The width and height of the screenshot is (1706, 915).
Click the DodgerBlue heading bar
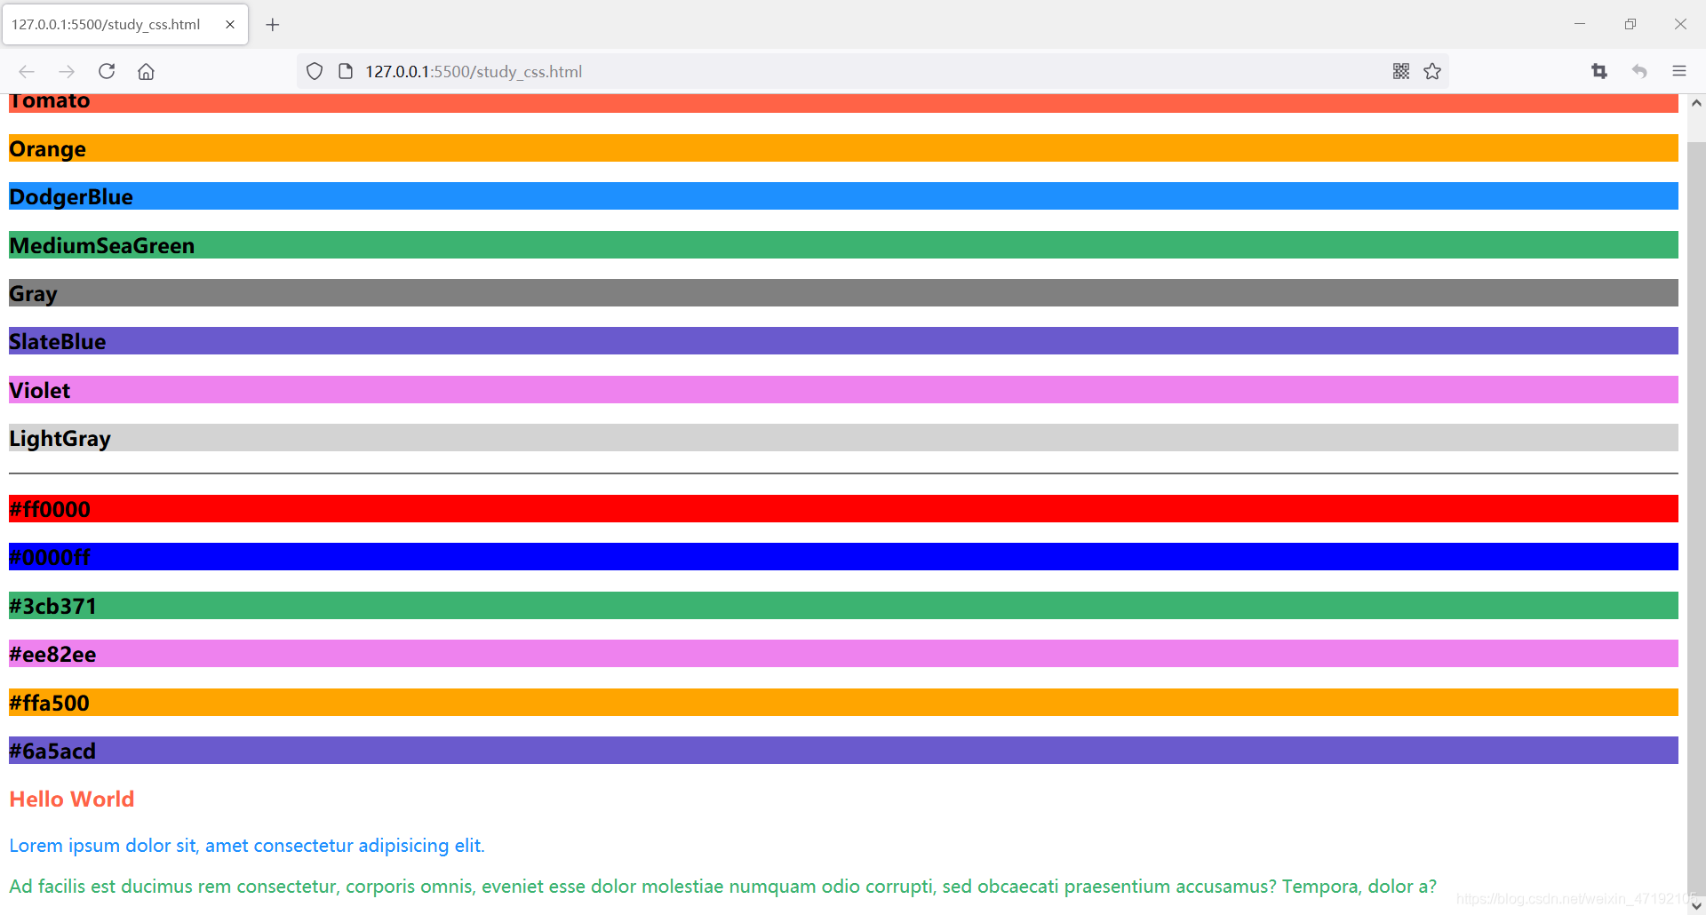(x=843, y=196)
